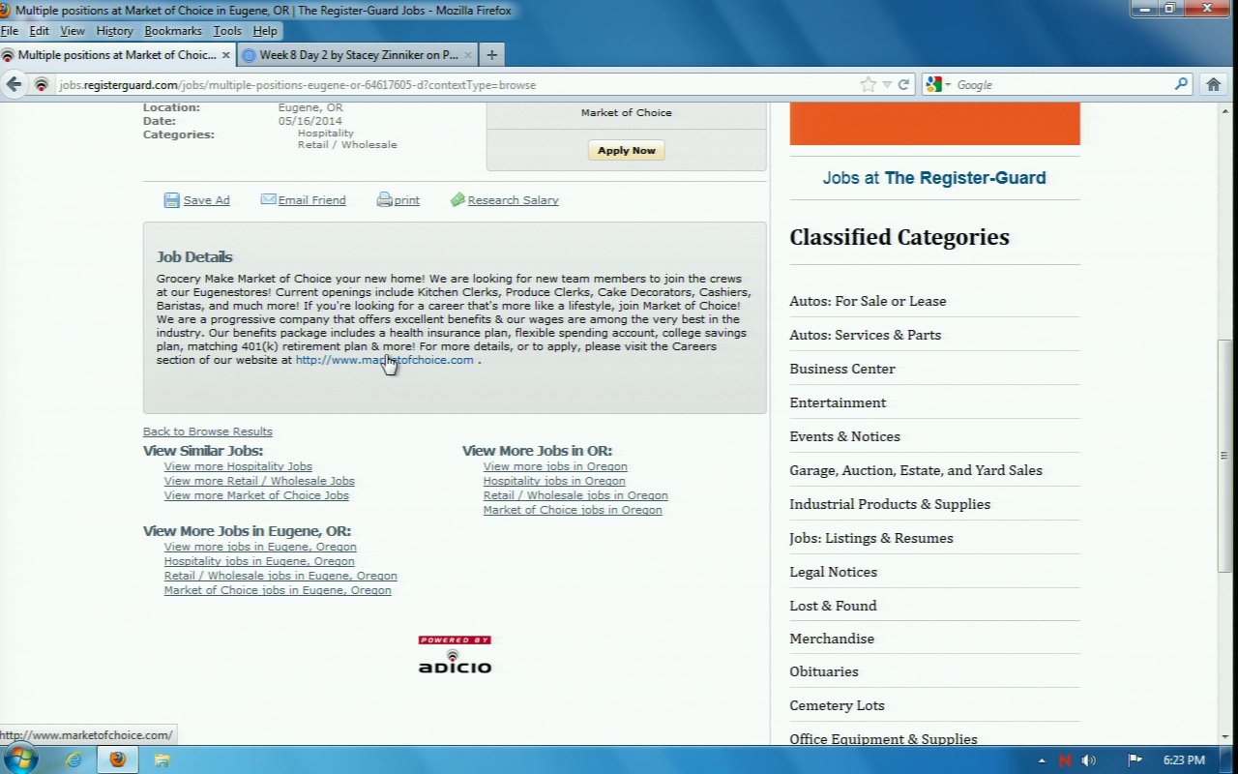1238x774 pixels.
Task: Reload the page with refresh icon
Action: click(903, 85)
